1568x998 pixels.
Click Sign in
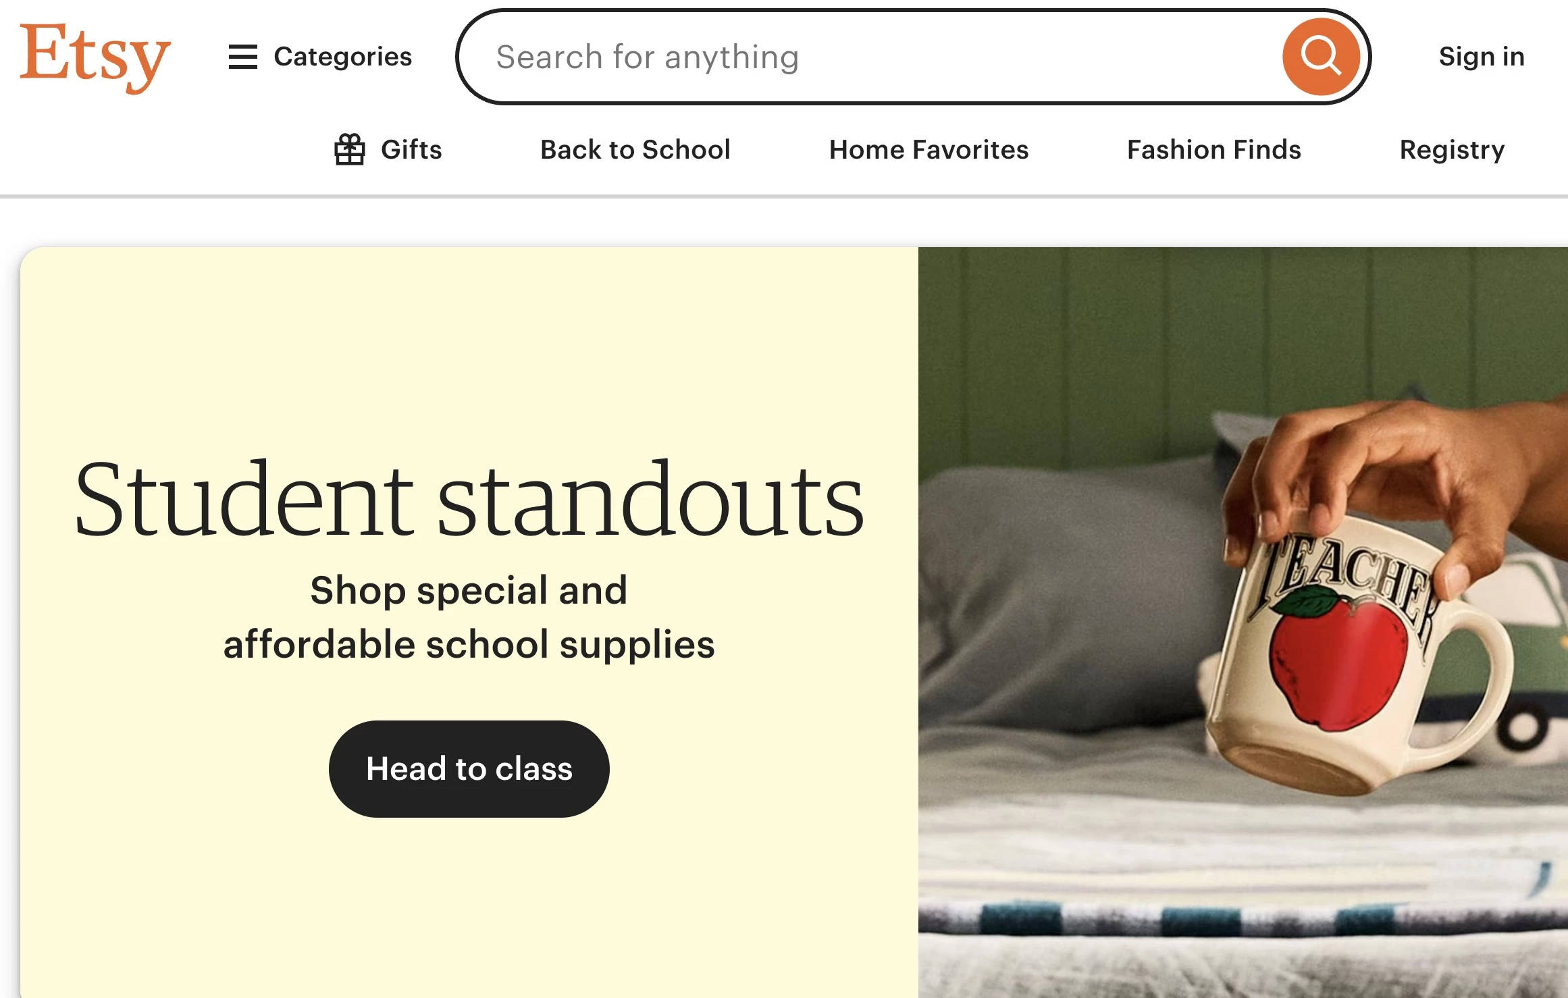[1482, 57]
